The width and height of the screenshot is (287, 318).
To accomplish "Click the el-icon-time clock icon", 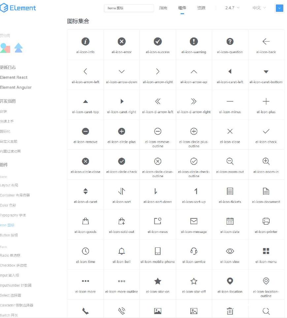I will (x=85, y=251).
